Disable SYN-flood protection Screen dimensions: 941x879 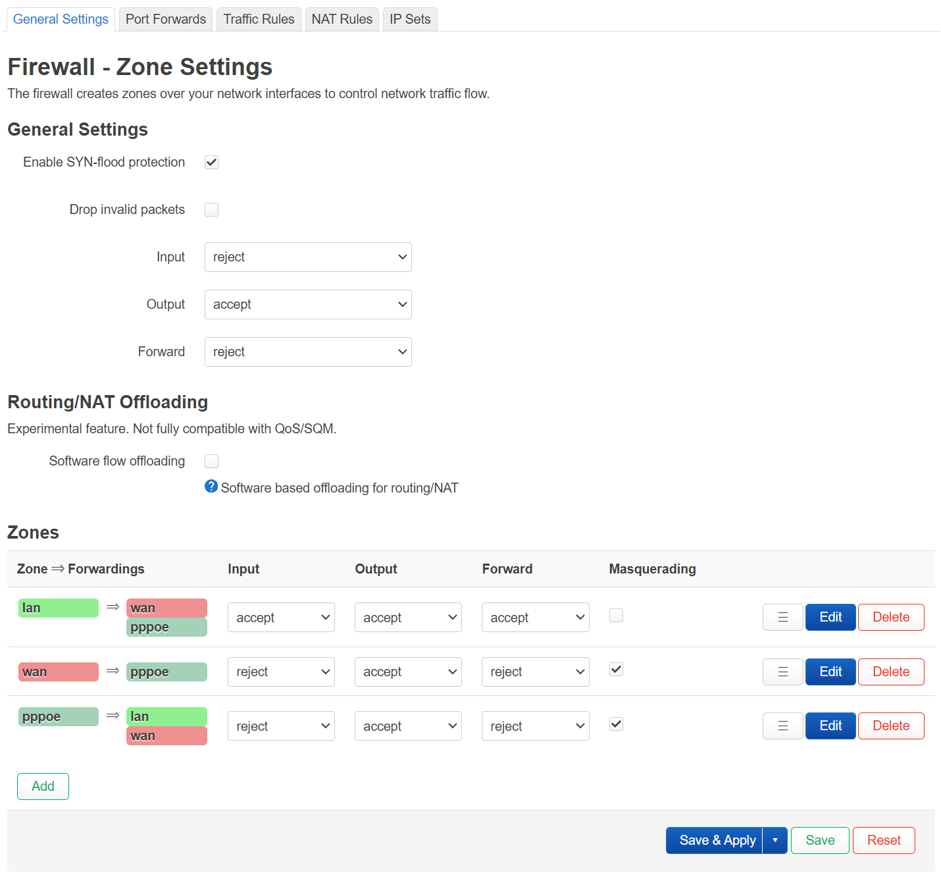[211, 162]
